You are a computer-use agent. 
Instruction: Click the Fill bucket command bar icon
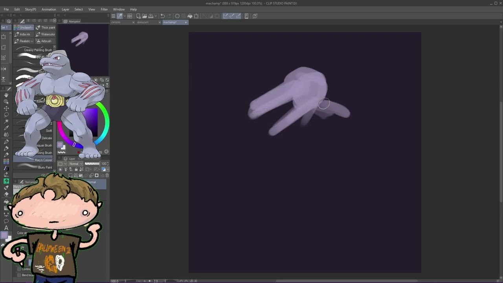[190, 16]
